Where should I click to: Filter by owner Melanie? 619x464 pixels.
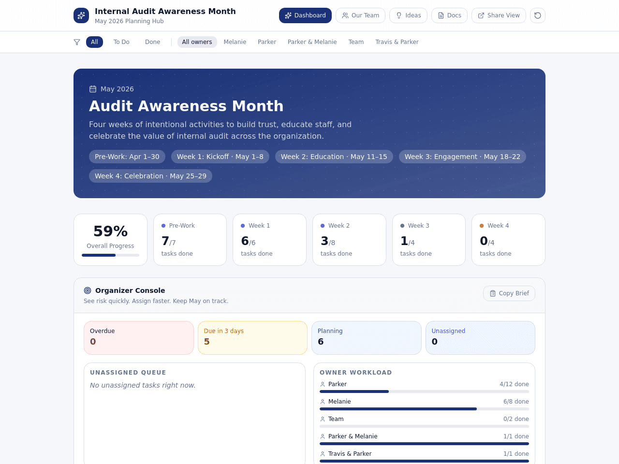[x=235, y=42]
